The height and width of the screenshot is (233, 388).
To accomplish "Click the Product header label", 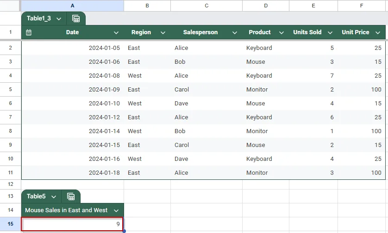I will point(260,32).
